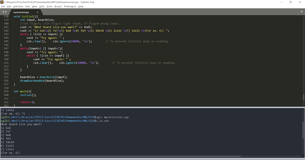Close the myrecursive.cpp tab with its X
This screenshot has height=160, width=305.
click(x=37, y=12)
